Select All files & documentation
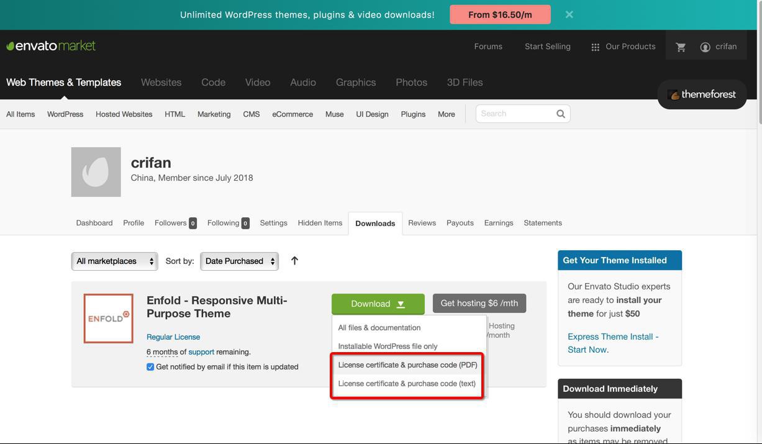762x444 pixels. pyautogui.click(x=379, y=328)
